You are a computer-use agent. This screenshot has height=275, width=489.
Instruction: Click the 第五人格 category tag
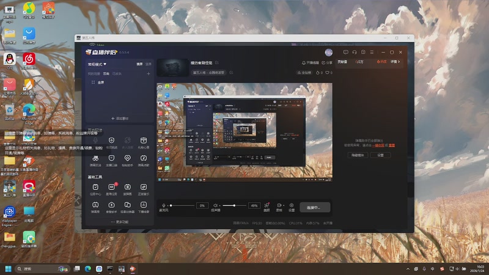click(x=208, y=72)
